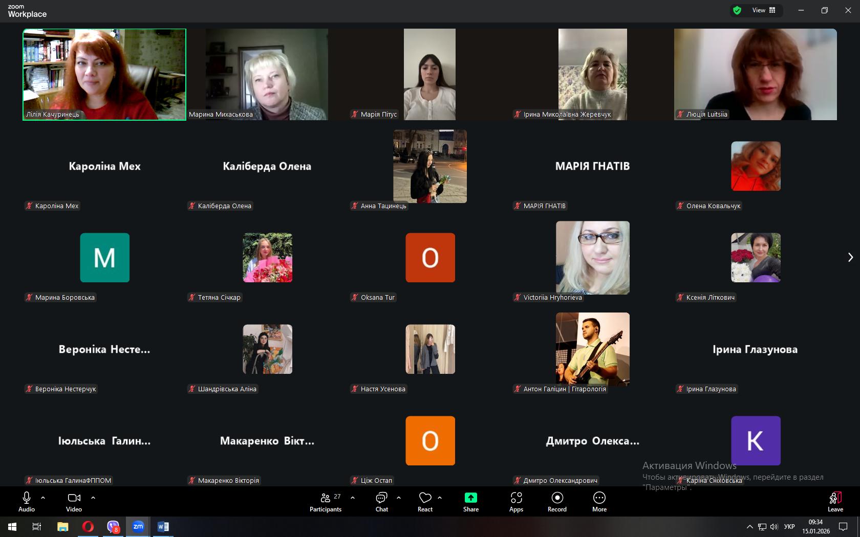This screenshot has height=537, width=860.
Task: Go to next page of participants
Action: 850,257
